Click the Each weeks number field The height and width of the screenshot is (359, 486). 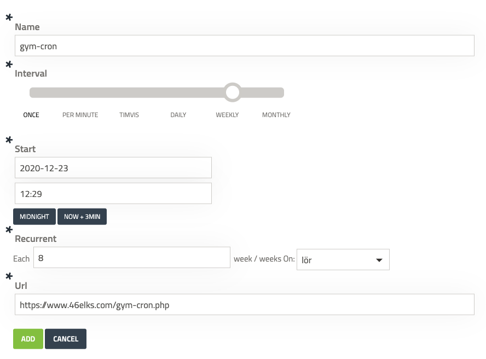pyautogui.click(x=131, y=257)
